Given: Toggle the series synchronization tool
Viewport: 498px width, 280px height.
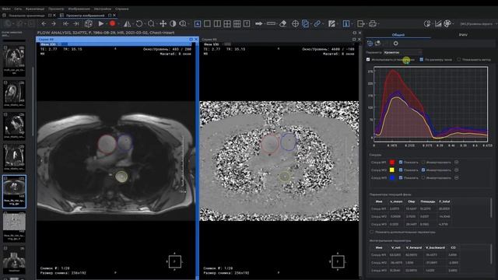Looking at the screenshot, I should coord(306,24).
